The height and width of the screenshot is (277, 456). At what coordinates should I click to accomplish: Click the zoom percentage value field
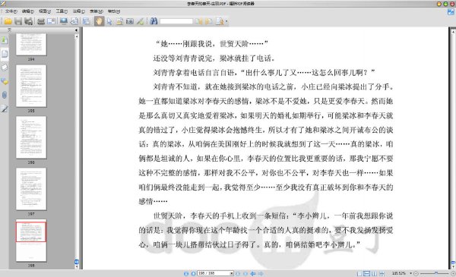coord(399,273)
